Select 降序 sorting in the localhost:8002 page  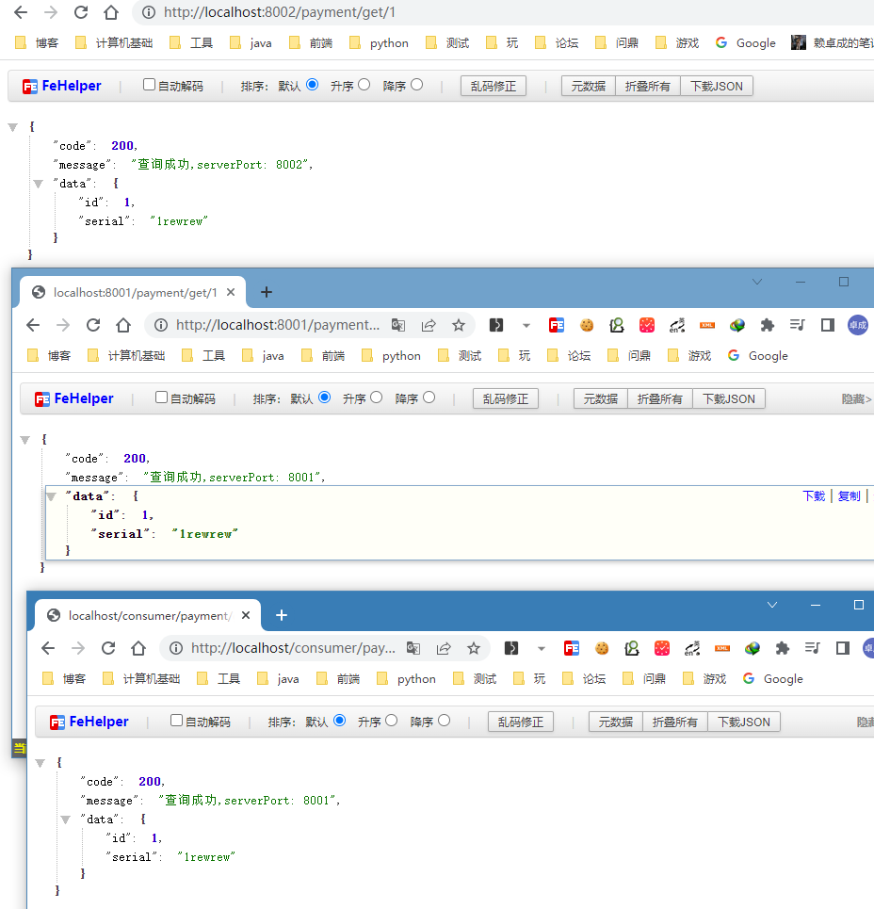tap(416, 85)
